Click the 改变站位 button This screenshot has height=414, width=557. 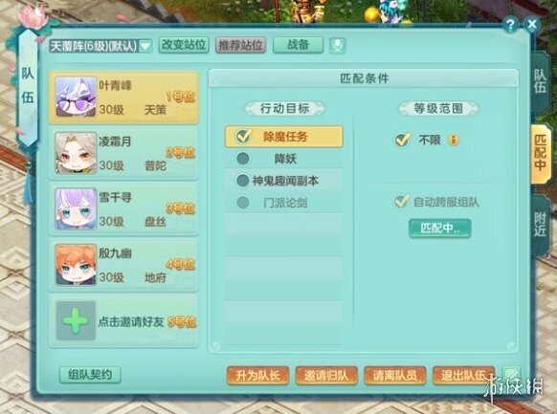tap(184, 45)
